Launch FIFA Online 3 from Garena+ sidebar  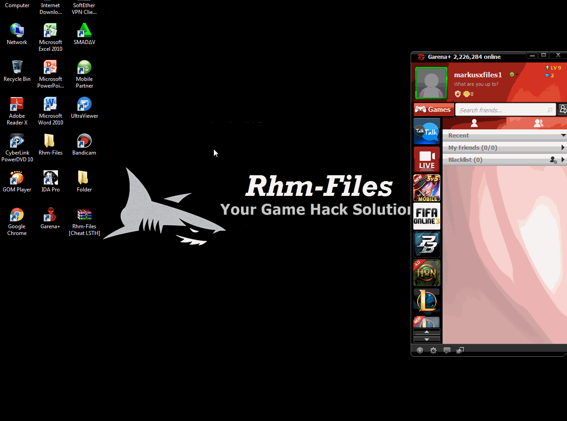[427, 216]
